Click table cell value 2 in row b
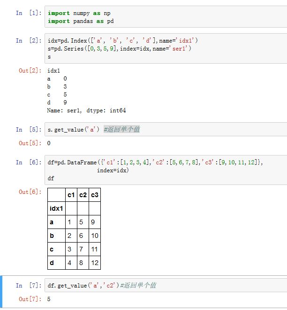Image resolution: width=287 pixels, height=310 pixels. [x=71, y=236]
